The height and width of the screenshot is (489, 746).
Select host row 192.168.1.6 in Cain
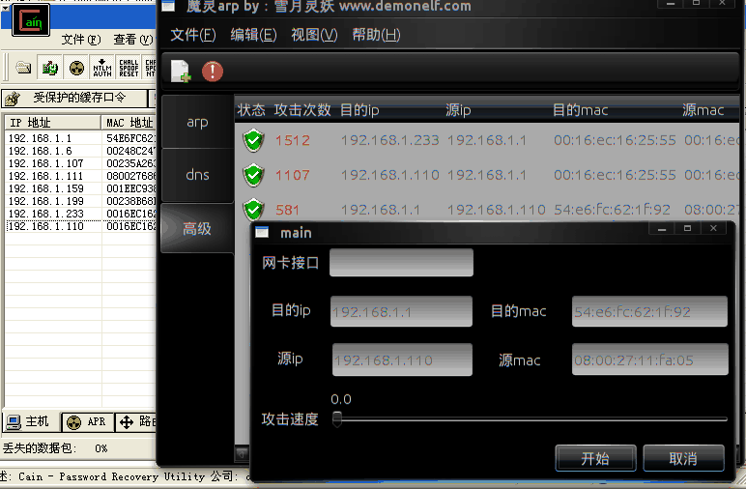(x=81, y=151)
